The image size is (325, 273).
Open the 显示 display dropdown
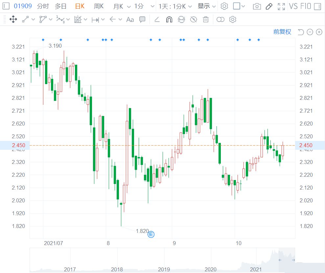[x=207, y=6]
